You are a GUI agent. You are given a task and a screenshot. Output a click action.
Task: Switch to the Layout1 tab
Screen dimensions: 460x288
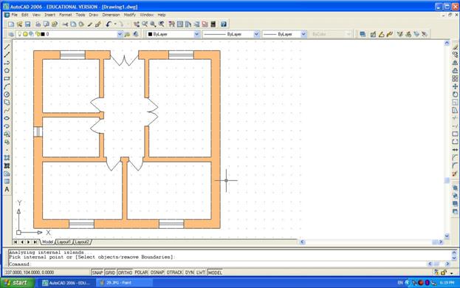coord(63,242)
